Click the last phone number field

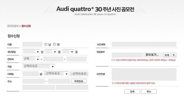tap(77, 59)
